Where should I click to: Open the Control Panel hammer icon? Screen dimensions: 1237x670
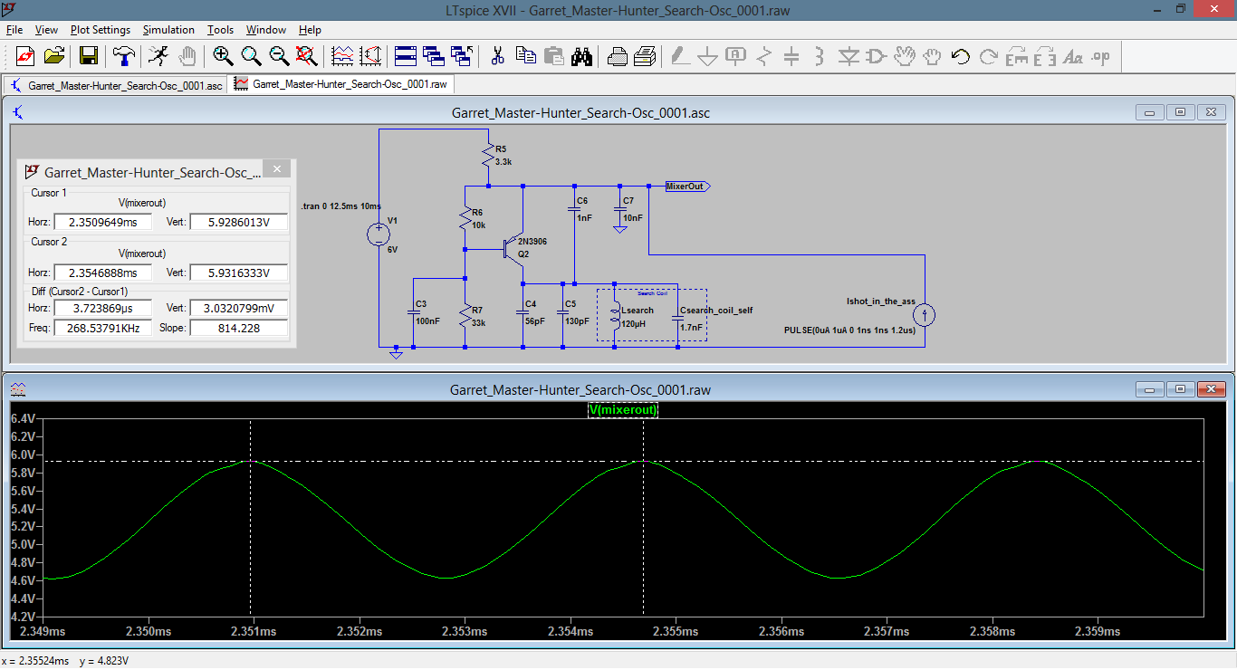(x=123, y=56)
